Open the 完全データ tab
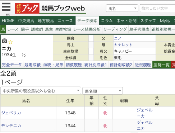175x133 pixels. point(12,65)
